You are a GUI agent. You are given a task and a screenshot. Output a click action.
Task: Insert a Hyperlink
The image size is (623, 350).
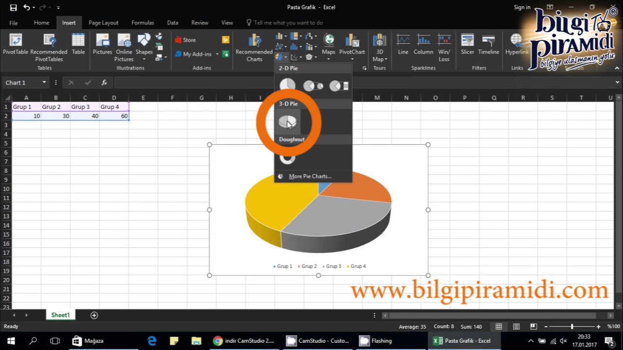pyautogui.click(x=517, y=44)
